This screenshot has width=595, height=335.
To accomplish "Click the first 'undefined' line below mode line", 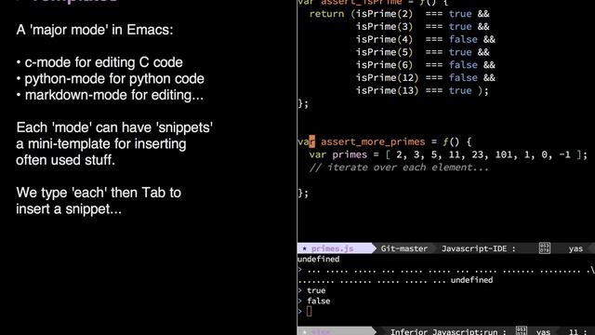I will (318, 259).
